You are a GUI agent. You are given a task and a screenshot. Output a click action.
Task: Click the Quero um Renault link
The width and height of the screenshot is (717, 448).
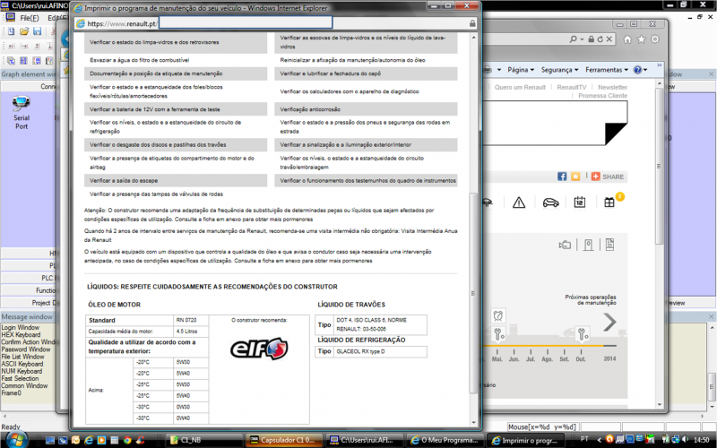pyautogui.click(x=519, y=87)
